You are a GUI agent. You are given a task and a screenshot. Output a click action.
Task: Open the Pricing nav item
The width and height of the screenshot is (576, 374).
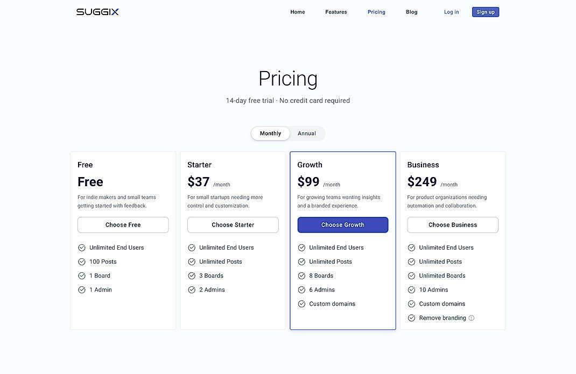pos(376,12)
